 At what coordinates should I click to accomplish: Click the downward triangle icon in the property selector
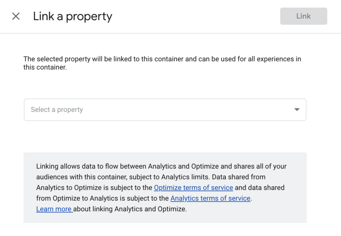(297, 110)
